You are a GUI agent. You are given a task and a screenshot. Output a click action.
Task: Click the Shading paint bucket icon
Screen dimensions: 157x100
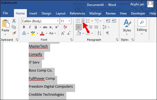(79, 33)
